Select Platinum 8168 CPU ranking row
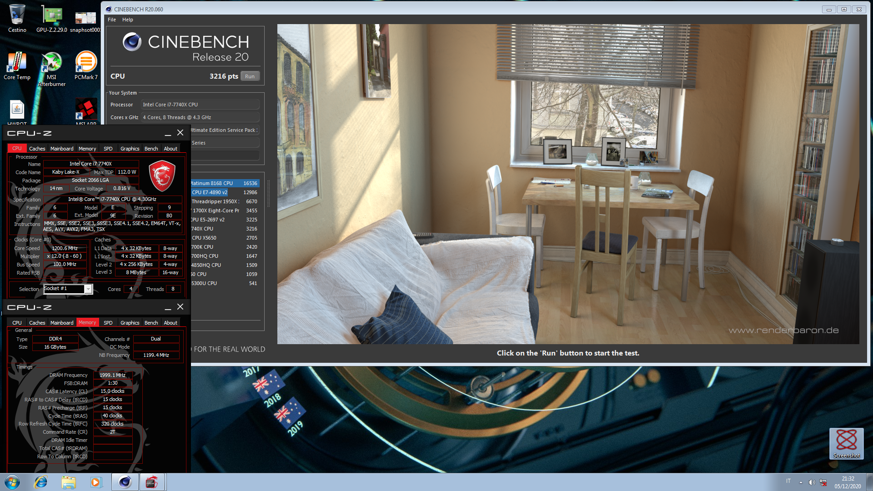This screenshot has height=491, width=873. tap(225, 183)
